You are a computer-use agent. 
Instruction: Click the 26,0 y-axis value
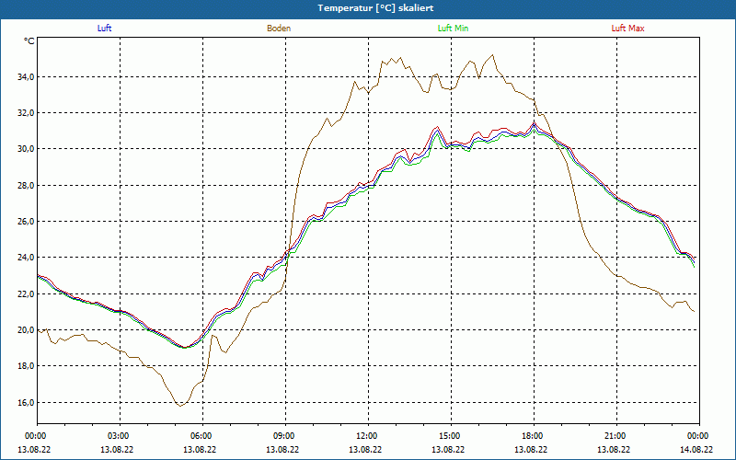(27, 221)
